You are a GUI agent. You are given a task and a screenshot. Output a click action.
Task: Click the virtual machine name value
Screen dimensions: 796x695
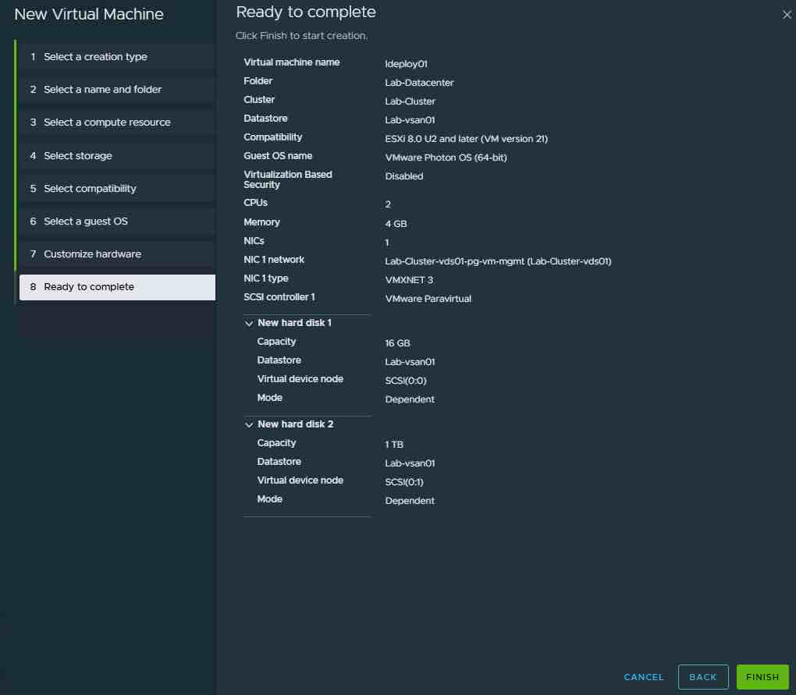click(x=406, y=64)
